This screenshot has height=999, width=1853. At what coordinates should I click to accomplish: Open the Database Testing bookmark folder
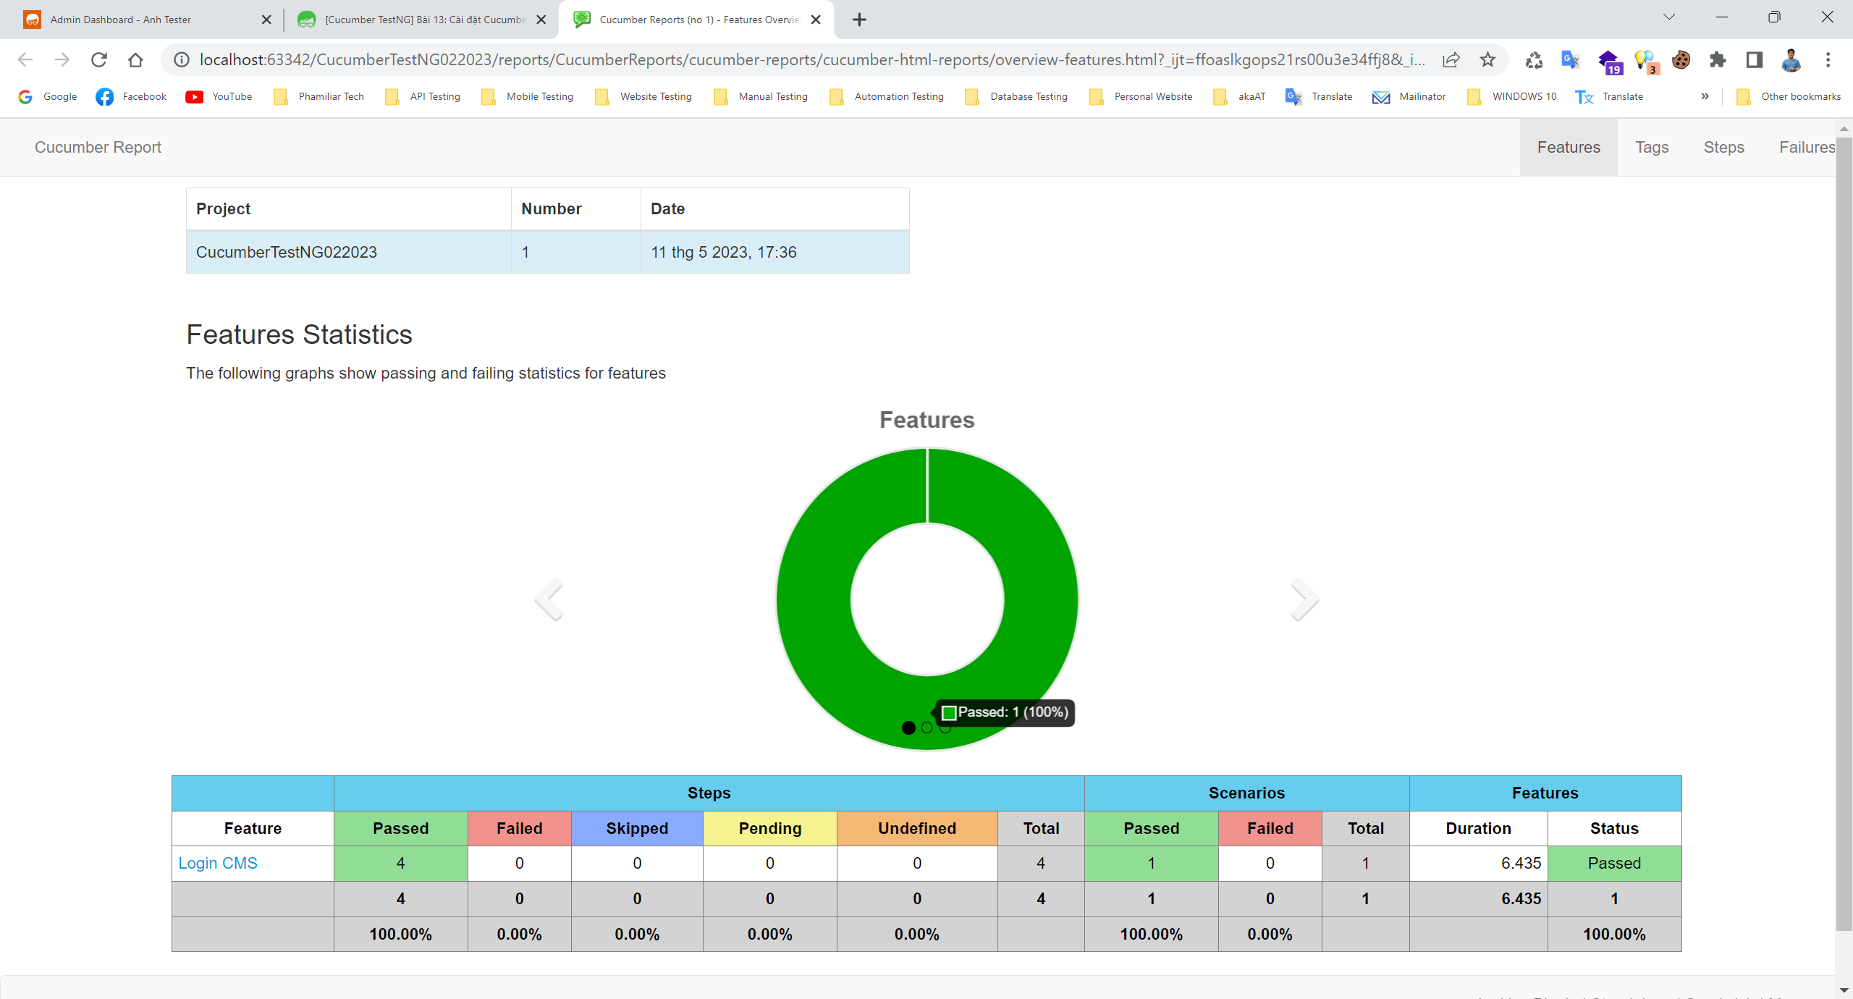click(1016, 96)
